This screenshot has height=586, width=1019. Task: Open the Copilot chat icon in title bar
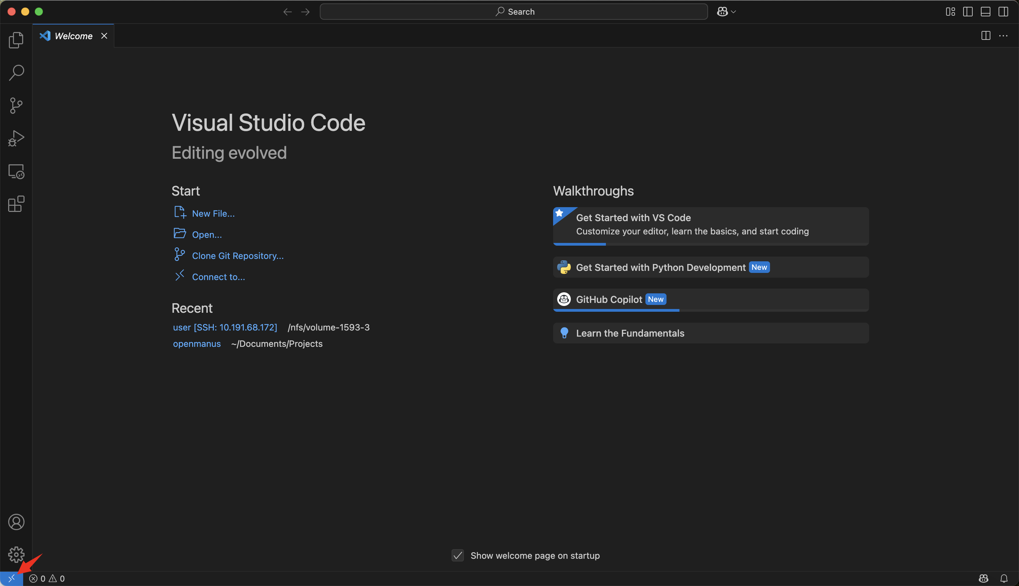722,12
